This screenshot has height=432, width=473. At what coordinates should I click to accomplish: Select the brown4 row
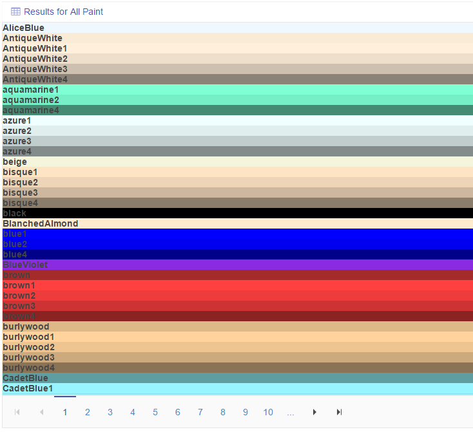[238, 316]
